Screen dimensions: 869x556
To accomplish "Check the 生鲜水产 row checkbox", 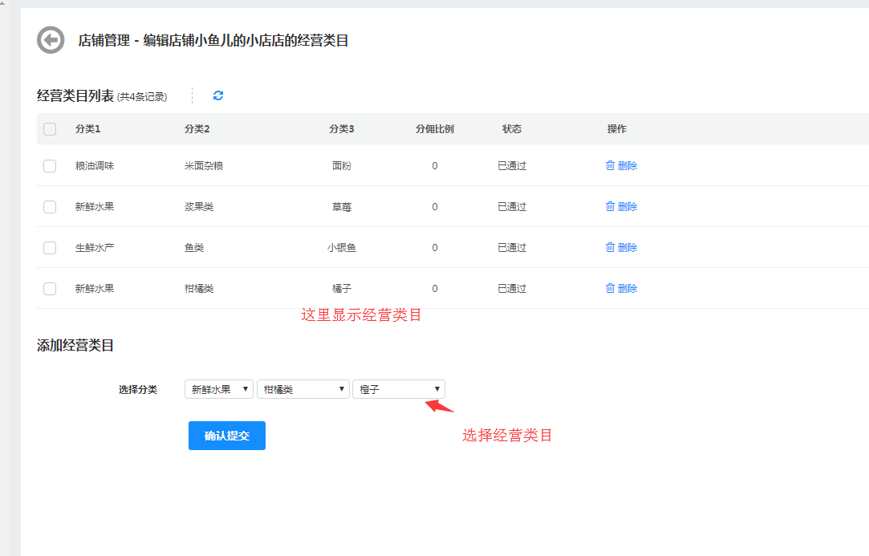I will (50, 248).
